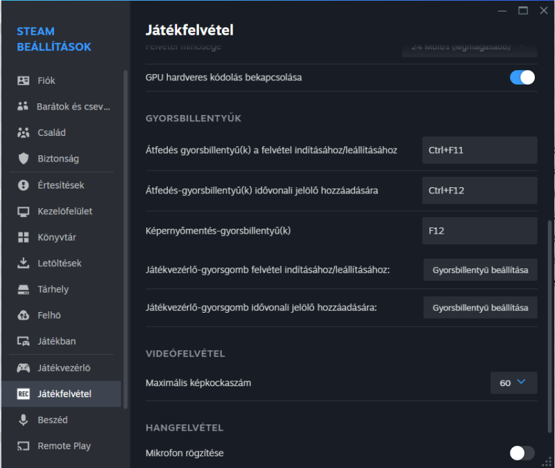Click the Fiók account card icon
555x468 pixels.
24,80
